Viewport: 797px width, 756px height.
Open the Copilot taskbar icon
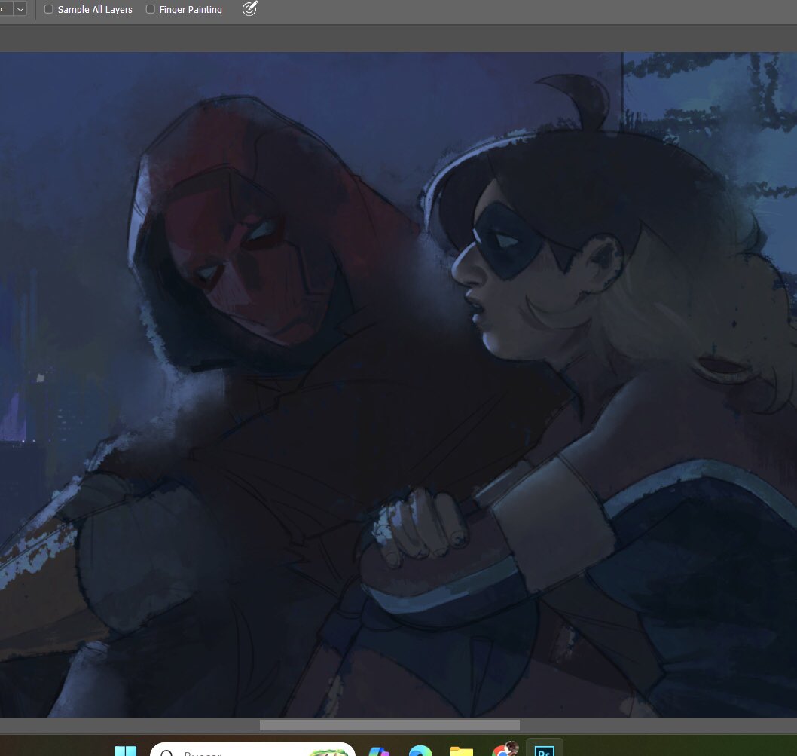tap(379, 751)
